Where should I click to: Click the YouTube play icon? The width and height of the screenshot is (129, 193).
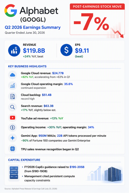12,118
